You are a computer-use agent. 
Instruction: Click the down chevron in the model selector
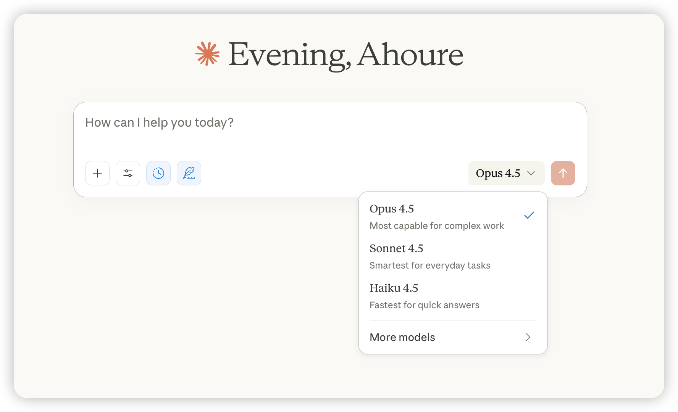point(531,173)
